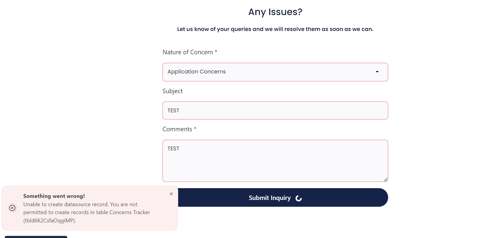Click the required asterisk beside Nature of Concern
The height and width of the screenshot is (238, 494).
pyautogui.click(x=216, y=52)
